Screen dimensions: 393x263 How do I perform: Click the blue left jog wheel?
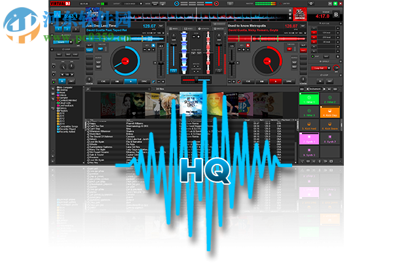pos(125,61)
